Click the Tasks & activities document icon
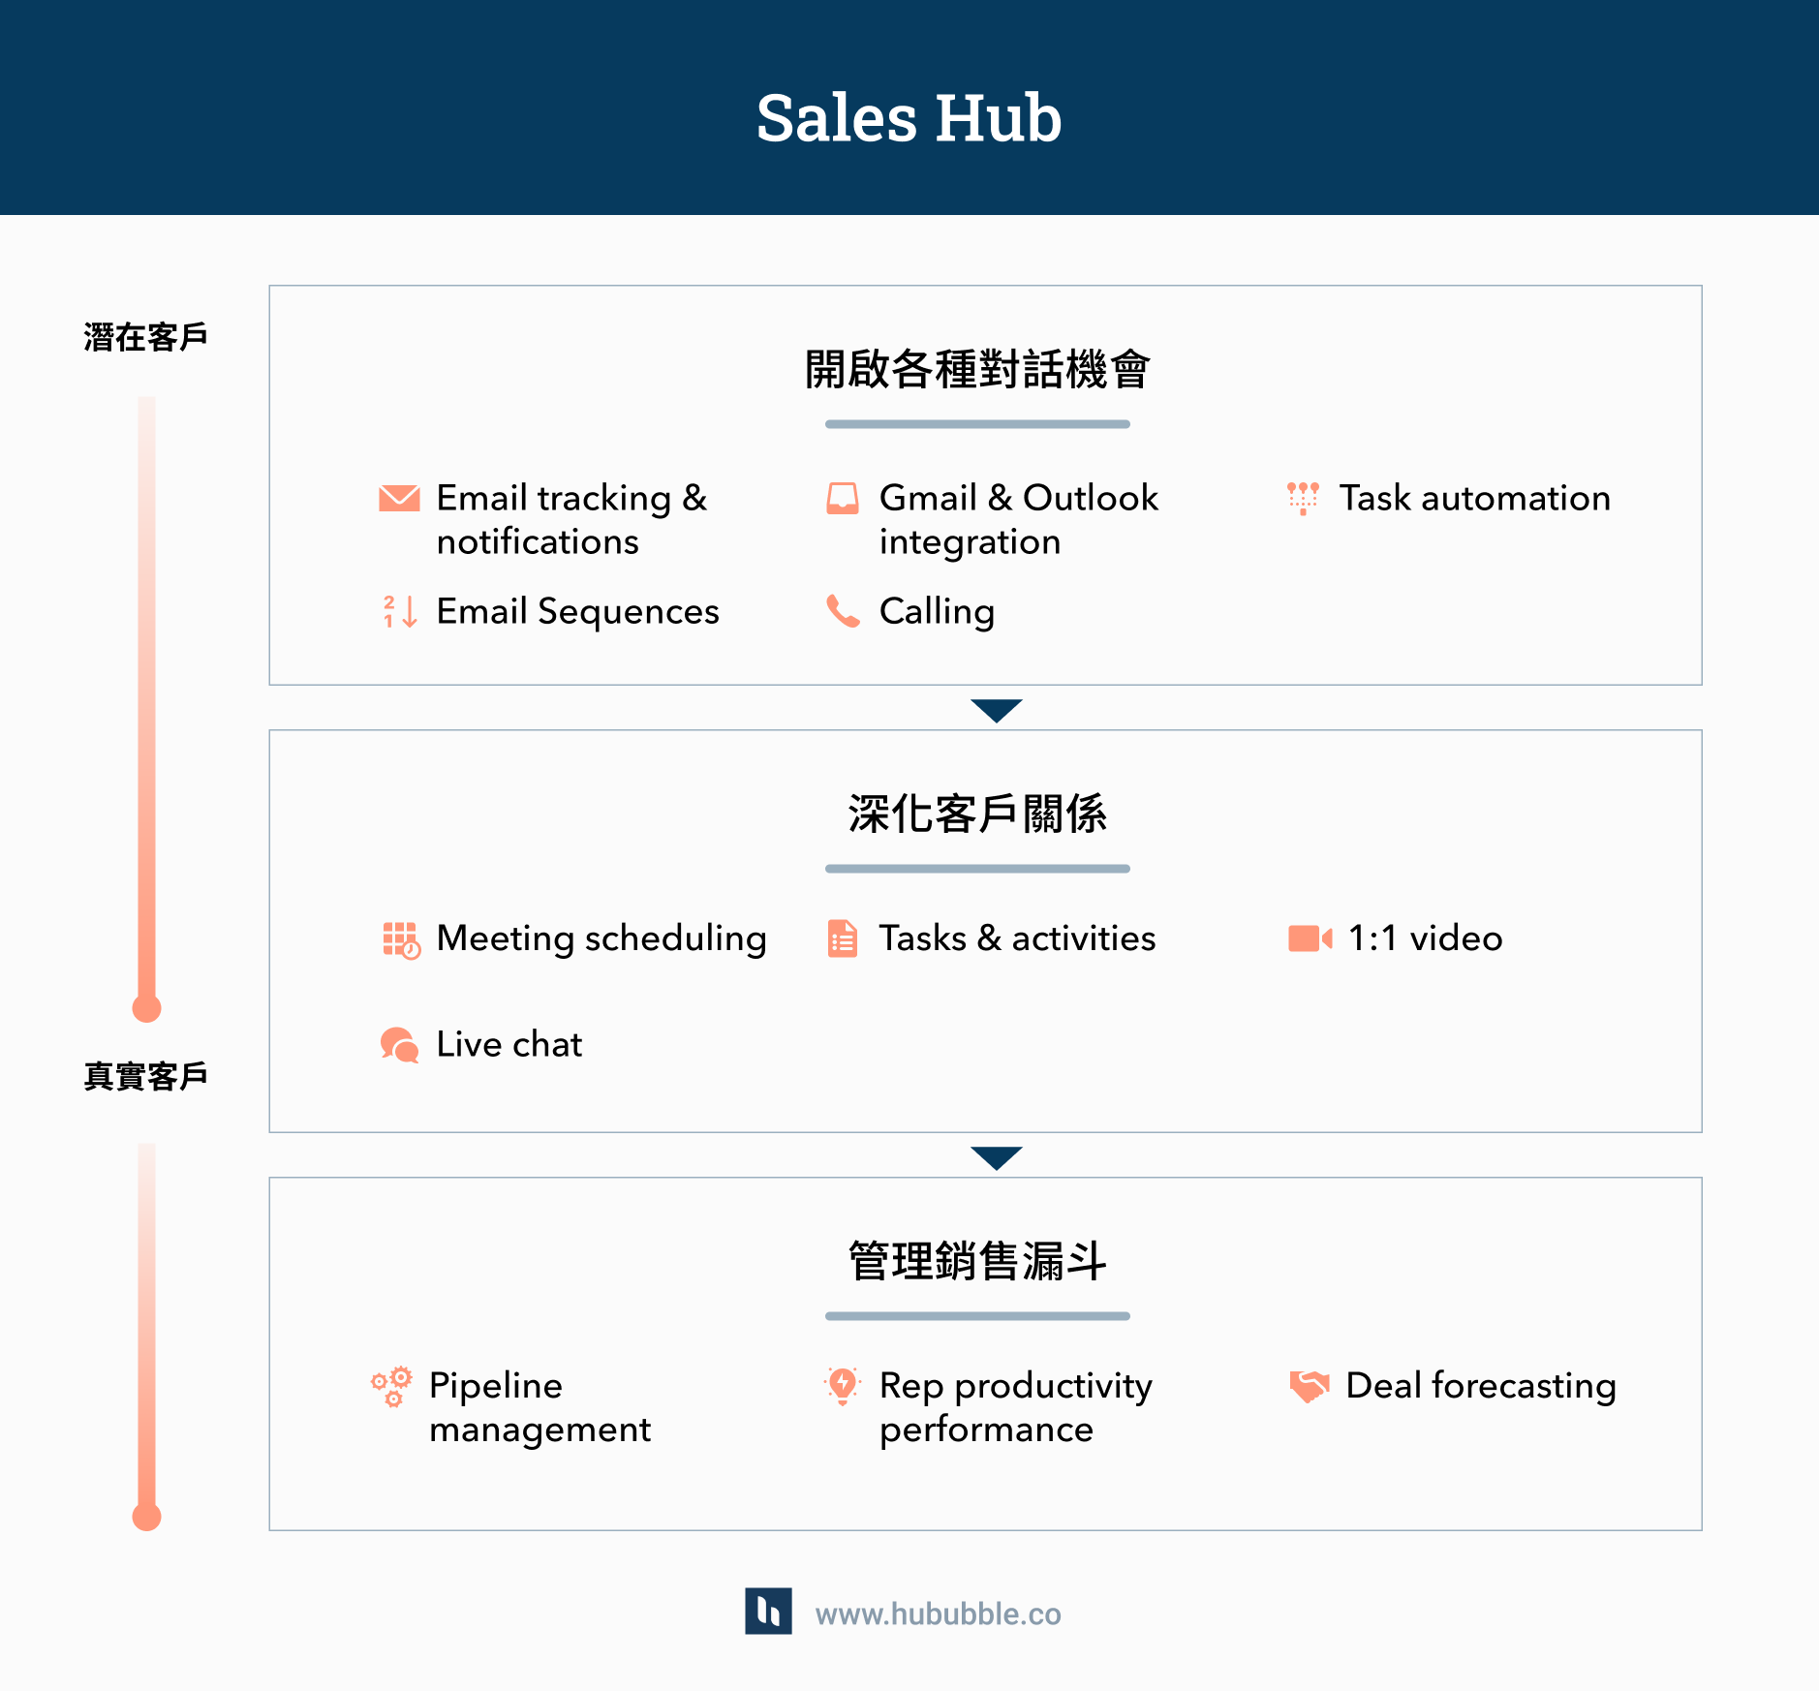The image size is (1819, 1691). (x=842, y=938)
